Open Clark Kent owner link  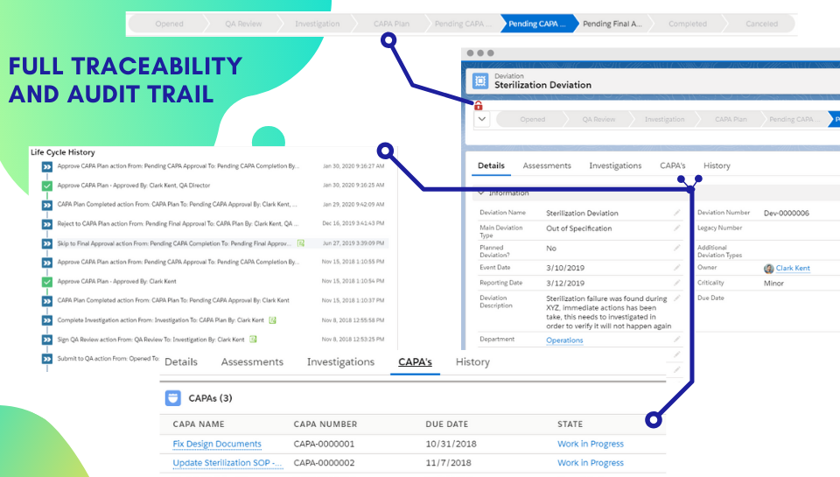tap(793, 268)
